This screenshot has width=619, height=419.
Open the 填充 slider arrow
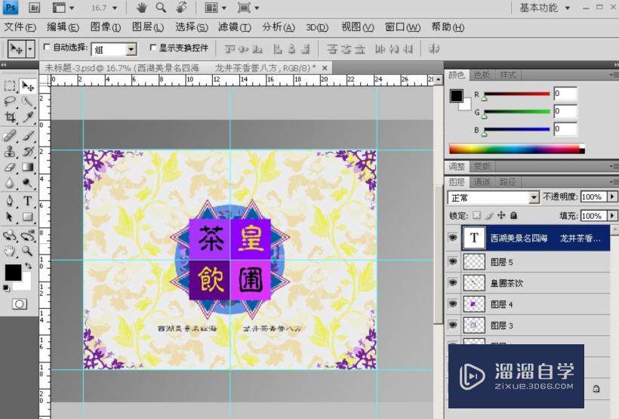point(612,216)
